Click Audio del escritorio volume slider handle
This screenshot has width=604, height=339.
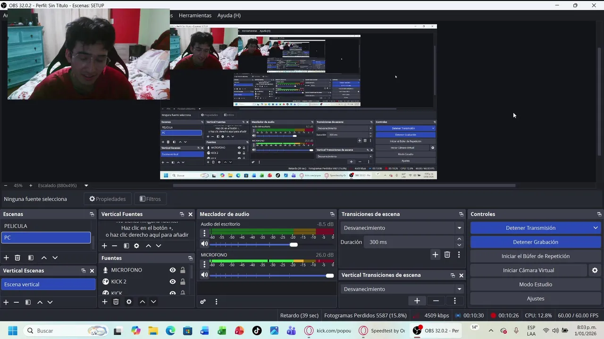point(294,244)
